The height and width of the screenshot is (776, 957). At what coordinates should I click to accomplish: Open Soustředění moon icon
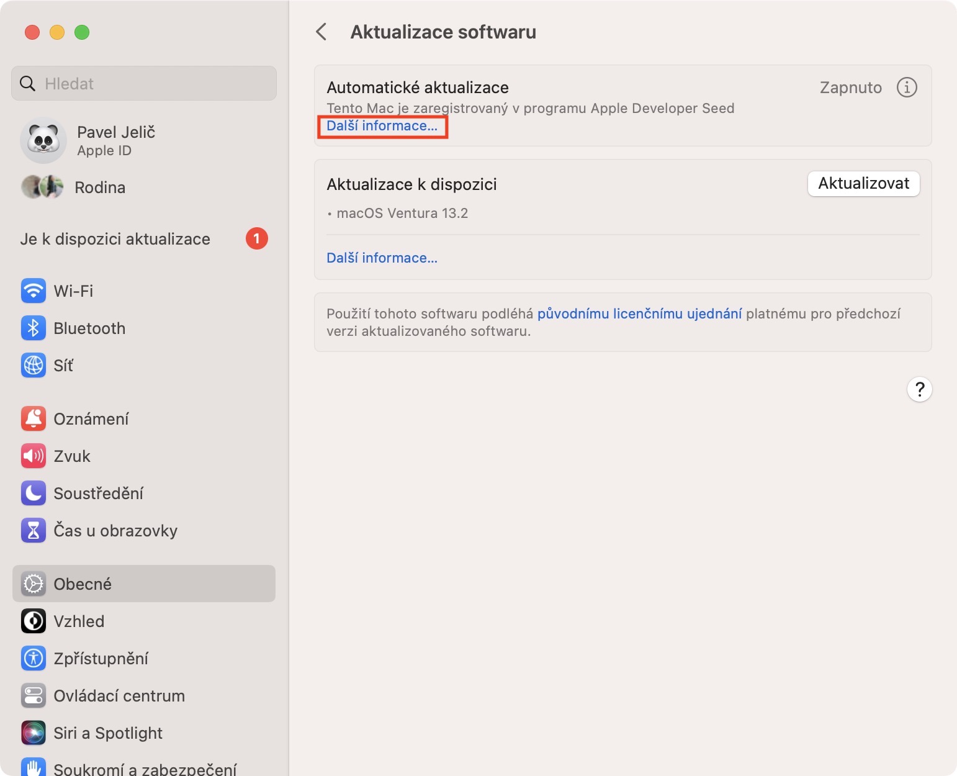pos(34,493)
